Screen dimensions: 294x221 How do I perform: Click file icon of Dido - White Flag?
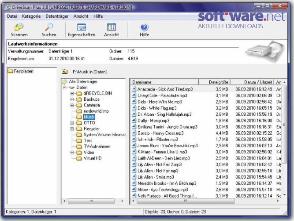tap(134, 108)
